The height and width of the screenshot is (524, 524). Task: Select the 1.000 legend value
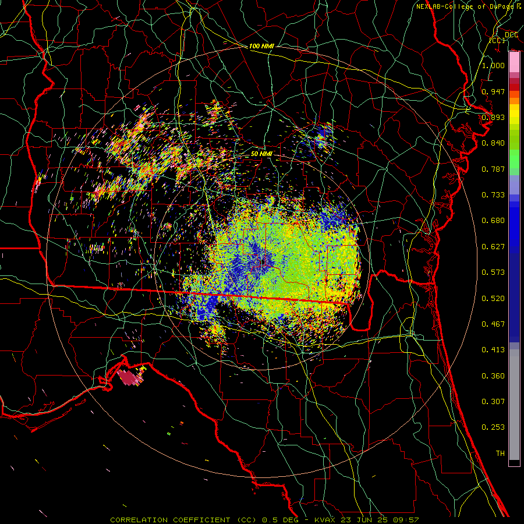click(x=493, y=65)
